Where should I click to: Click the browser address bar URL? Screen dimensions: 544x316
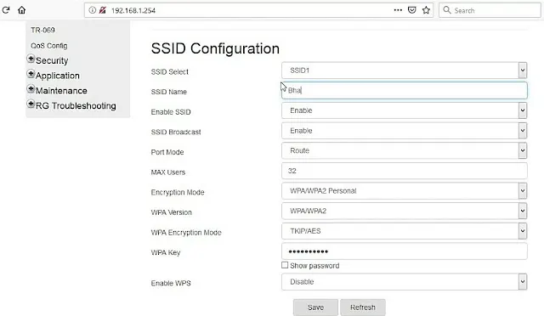133,10
